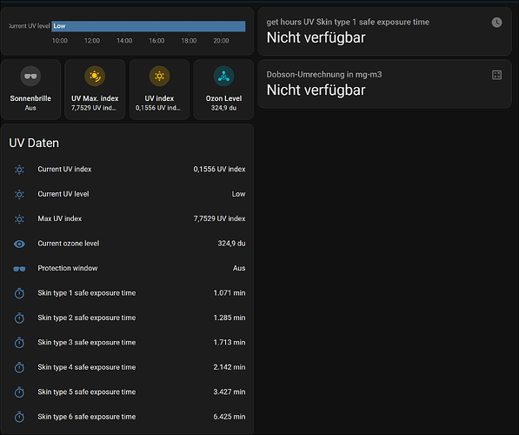519x435 pixels.
Task: Click the 'Nicht verfügbar' value in the Dobson-Umrechnung card
Action: point(316,90)
